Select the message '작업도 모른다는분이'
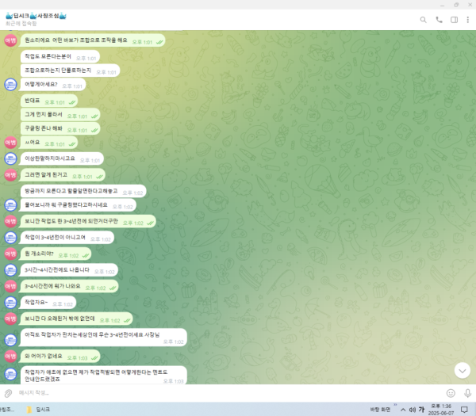476x416 pixels. (x=60, y=57)
